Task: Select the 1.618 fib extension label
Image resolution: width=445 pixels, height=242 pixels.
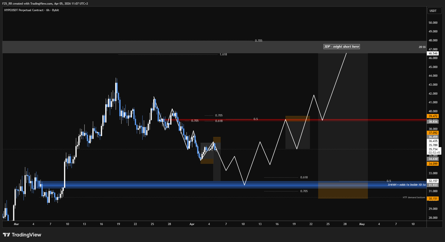Action: coord(223,54)
